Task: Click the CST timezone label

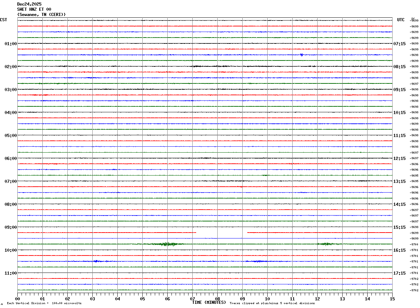Action: [3, 20]
